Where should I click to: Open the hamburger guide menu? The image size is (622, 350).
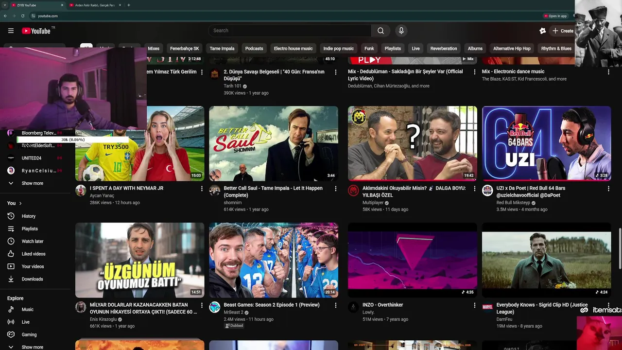(x=11, y=31)
